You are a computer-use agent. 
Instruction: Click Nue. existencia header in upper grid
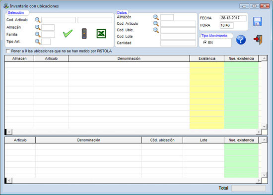(241, 58)
